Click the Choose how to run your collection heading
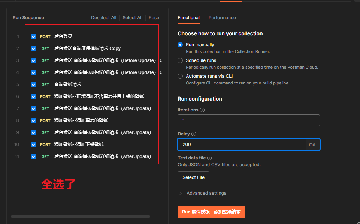 [220, 33]
